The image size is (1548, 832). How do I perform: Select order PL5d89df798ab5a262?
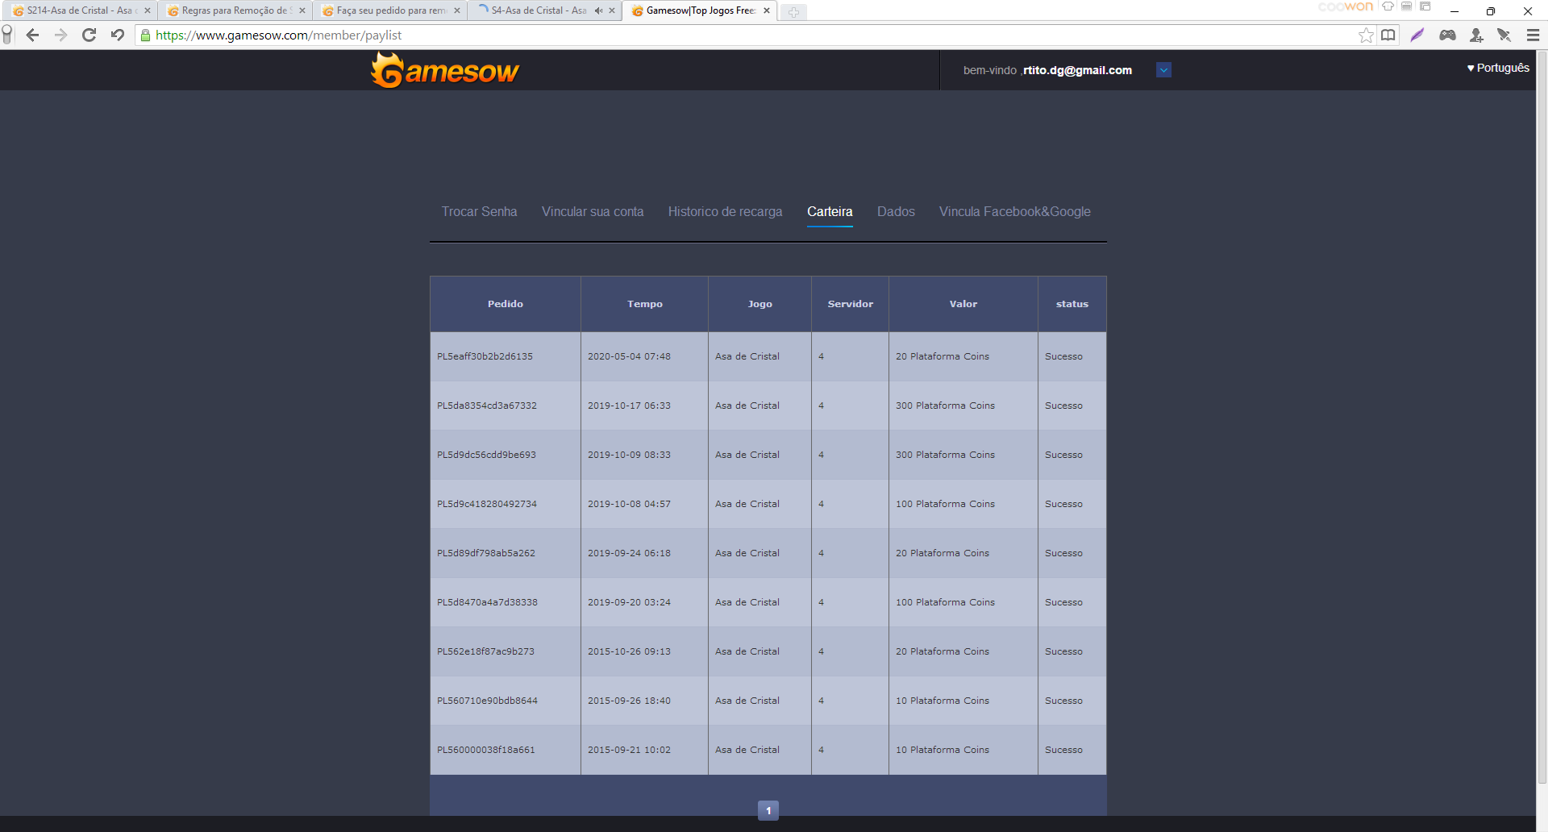pyautogui.click(x=486, y=553)
